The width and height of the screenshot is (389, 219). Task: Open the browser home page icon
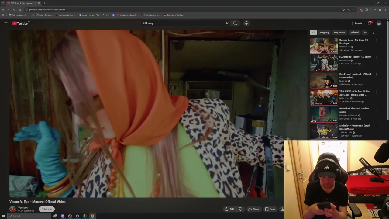tap(20, 9)
